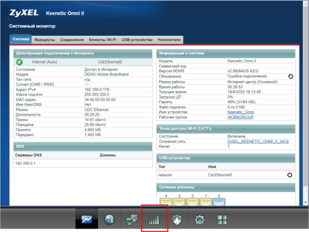Open the Security shield icon

coord(177,220)
